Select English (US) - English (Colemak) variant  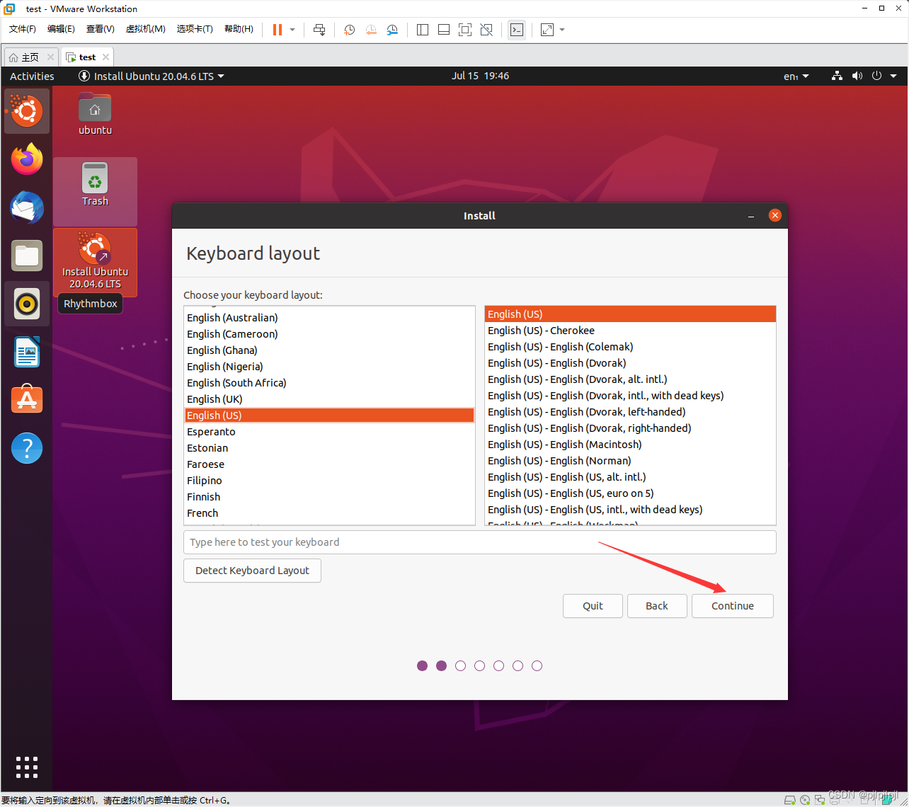pyautogui.click(x=630, y=347)
